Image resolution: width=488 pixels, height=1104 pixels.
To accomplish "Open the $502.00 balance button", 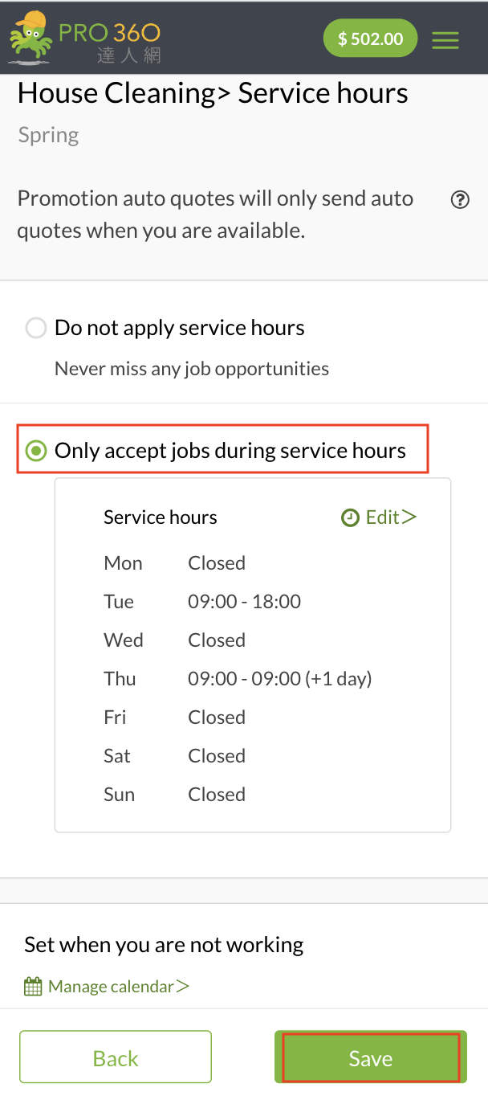I will [370, 39].
